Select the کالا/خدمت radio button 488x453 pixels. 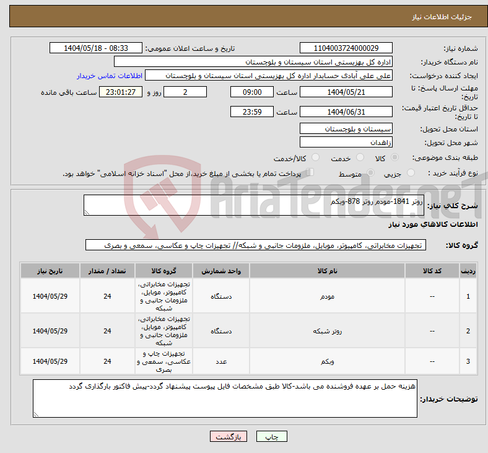click(x=316, y=157)
